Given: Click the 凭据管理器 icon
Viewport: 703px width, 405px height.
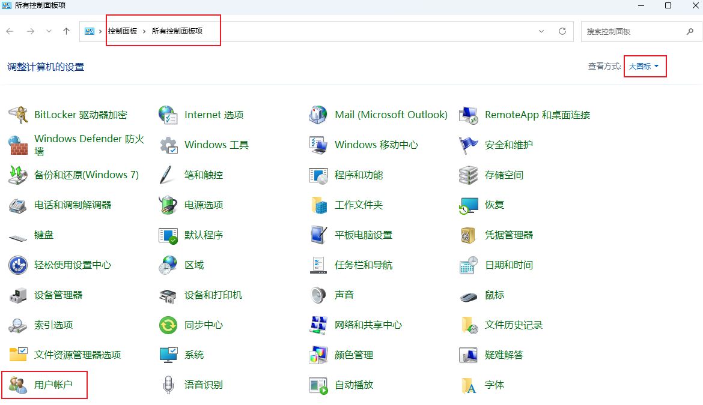Looking at the screenshot, I should (468, 235).
